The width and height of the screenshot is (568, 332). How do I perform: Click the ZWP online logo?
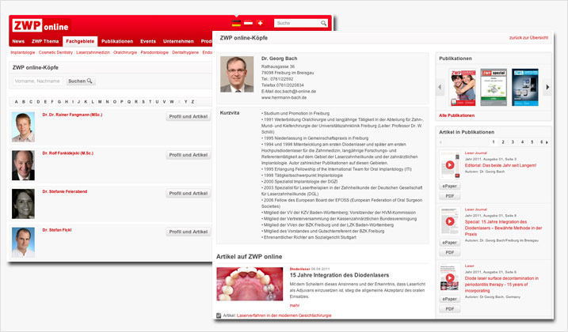(41, 25)
